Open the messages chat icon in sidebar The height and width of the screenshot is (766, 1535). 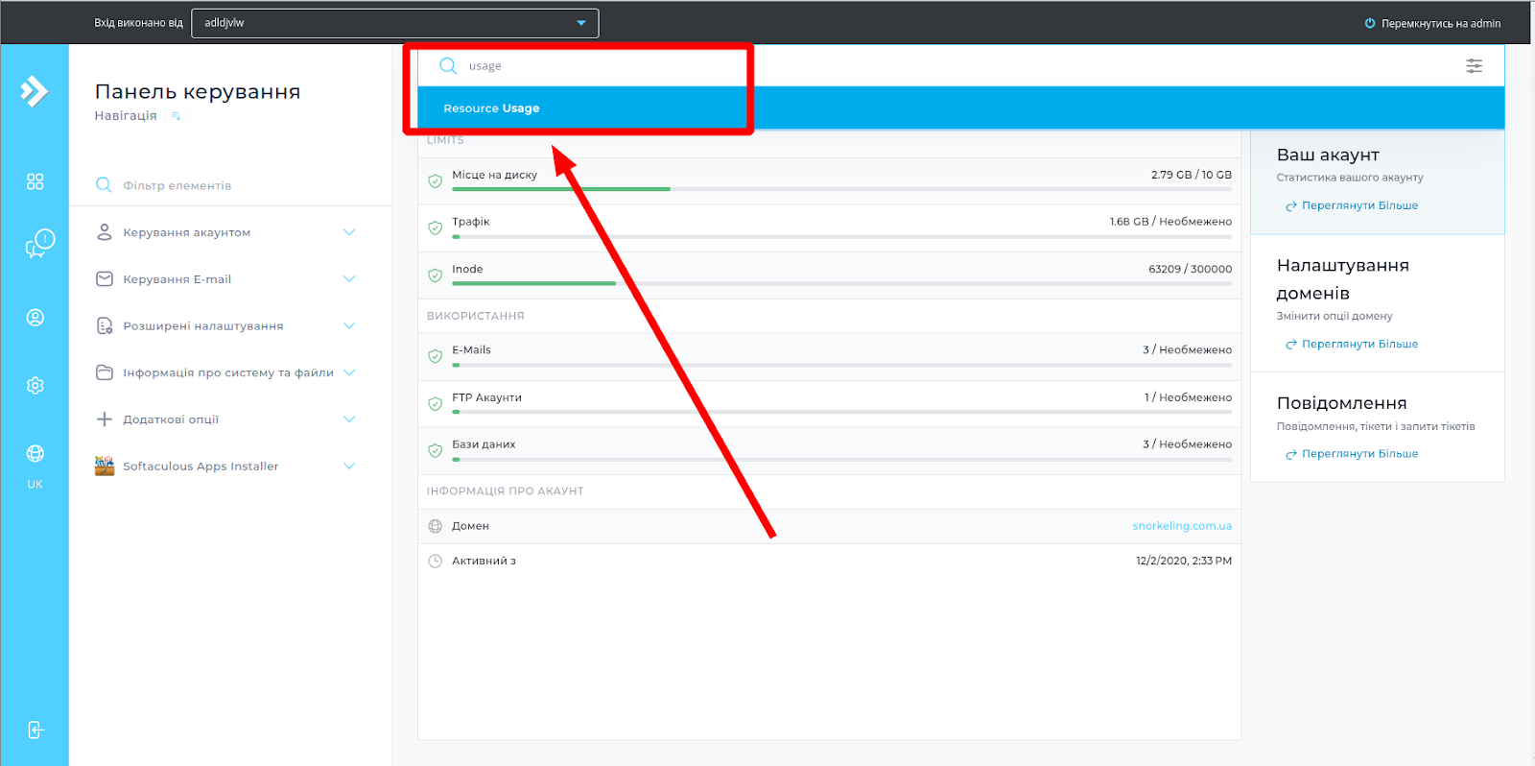pos(39,244)
